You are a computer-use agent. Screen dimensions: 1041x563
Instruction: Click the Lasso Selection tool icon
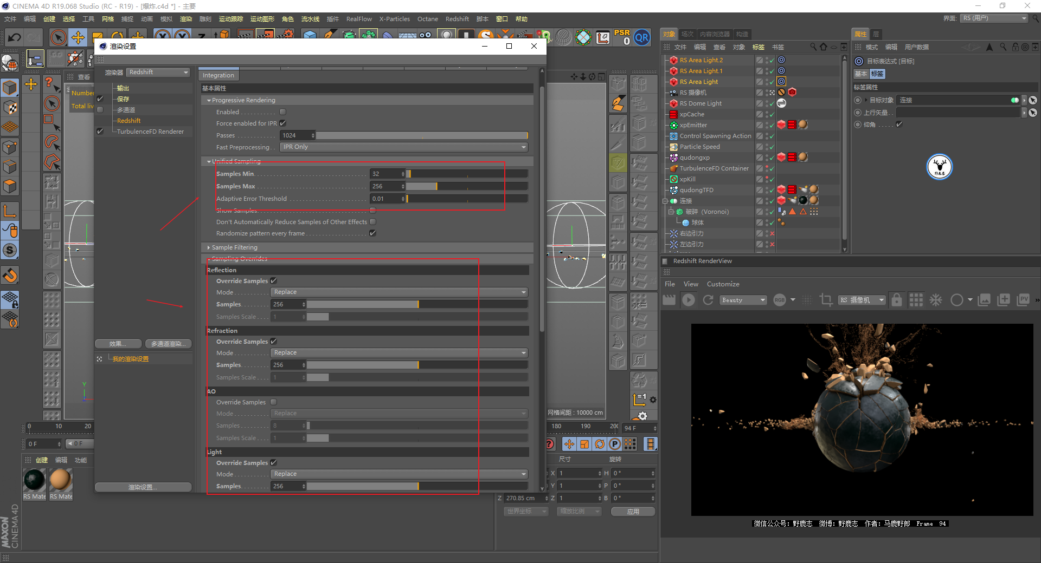pos(52,142)
